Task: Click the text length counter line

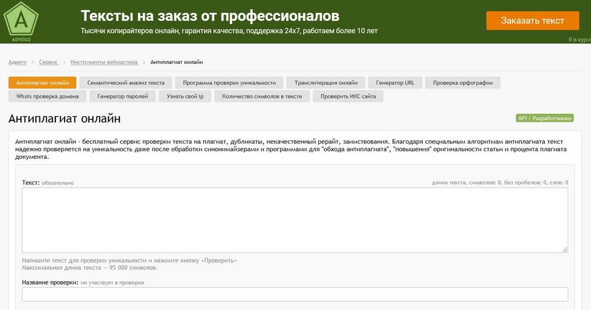Action: coord(500,183)
